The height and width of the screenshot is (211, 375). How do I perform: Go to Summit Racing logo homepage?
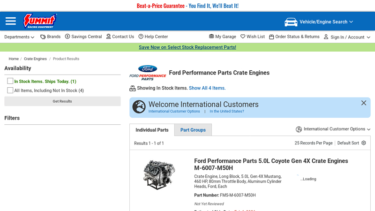click(x=40, y=21)
